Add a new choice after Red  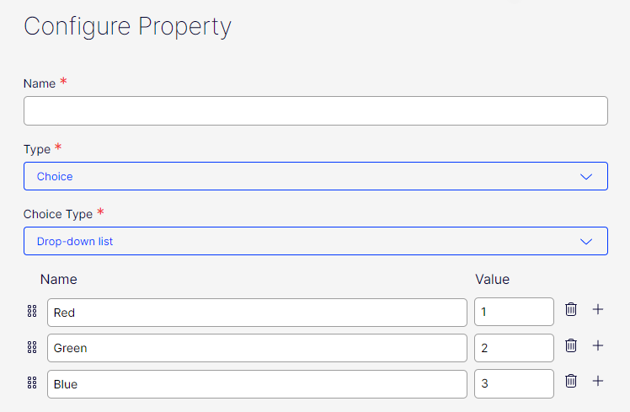(598, 310)
